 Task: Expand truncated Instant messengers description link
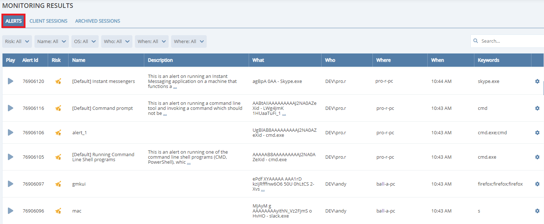click(x=175, y=87)
